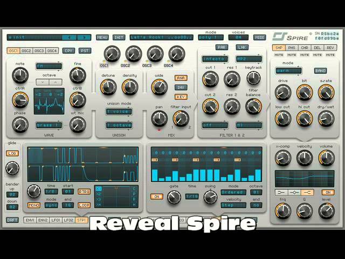
Task: Click the filter balance knob
Action: 253,106
